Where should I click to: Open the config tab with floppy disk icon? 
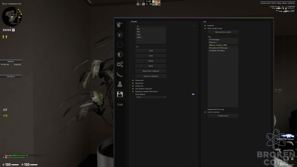pos(120,94)
